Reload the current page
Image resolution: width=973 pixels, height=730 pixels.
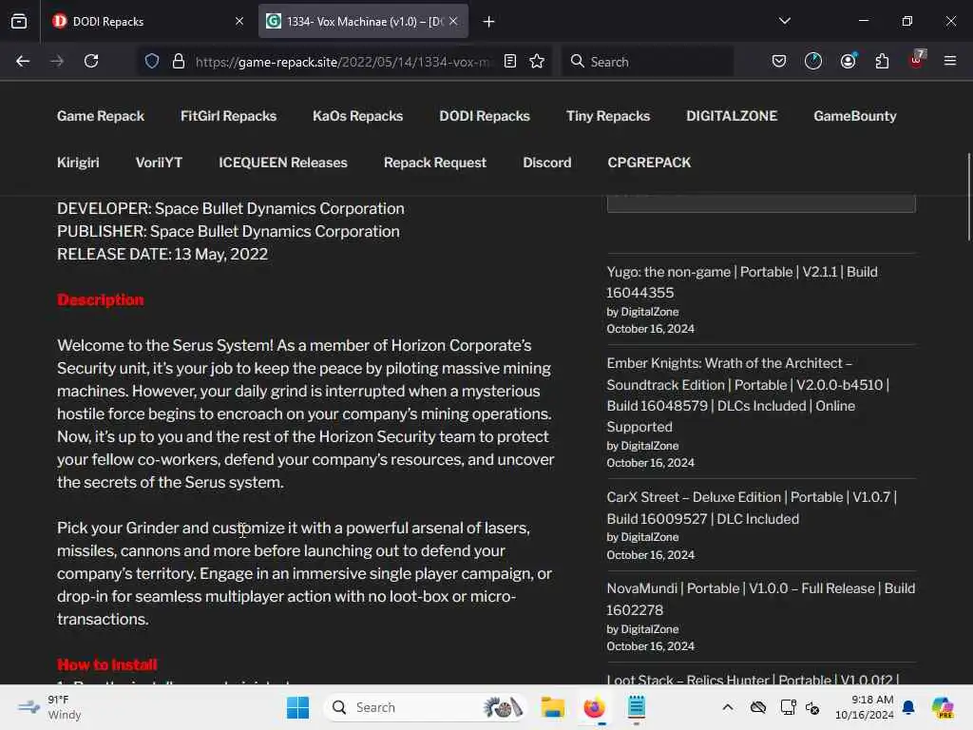click(91, 61)
